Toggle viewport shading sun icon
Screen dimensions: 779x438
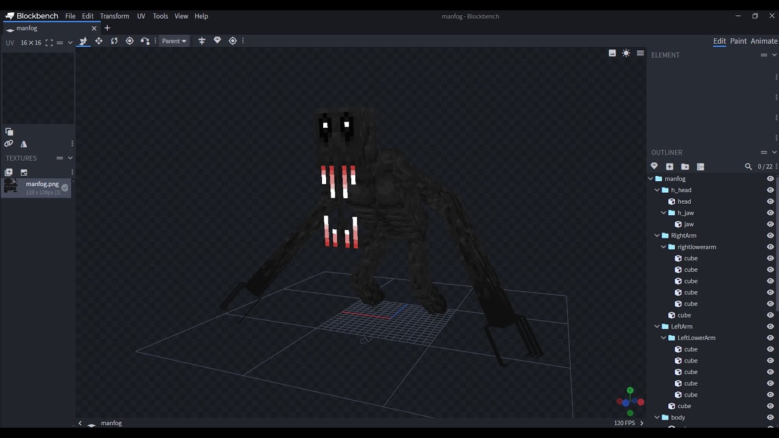(x=626, y=54)
